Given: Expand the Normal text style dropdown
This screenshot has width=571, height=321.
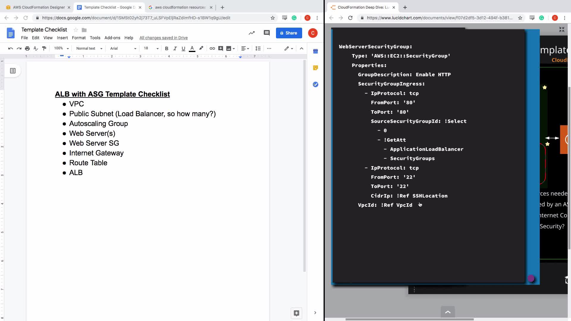Looking at the screenshot, I should [89, 48].
